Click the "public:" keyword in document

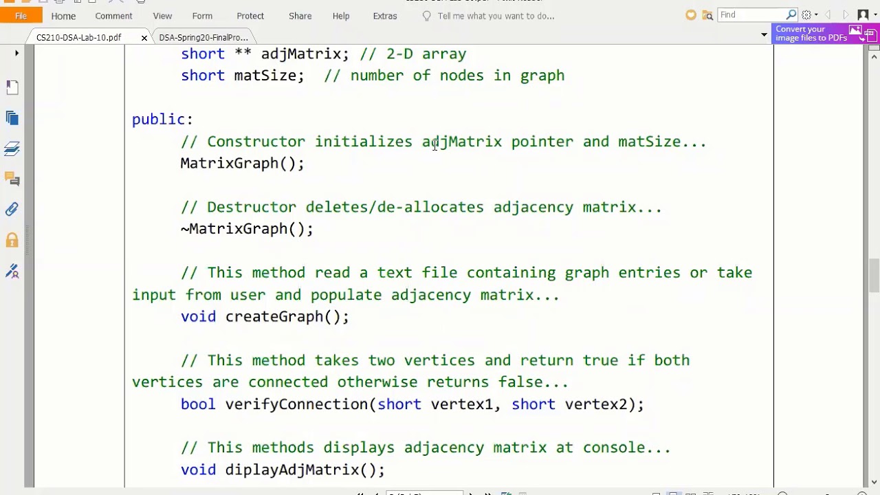point(162,120)
